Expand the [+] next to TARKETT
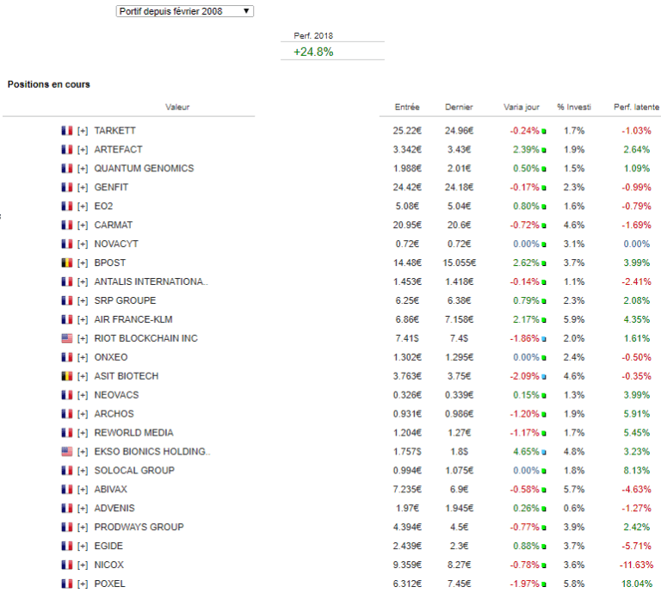 tap(83, 131)
